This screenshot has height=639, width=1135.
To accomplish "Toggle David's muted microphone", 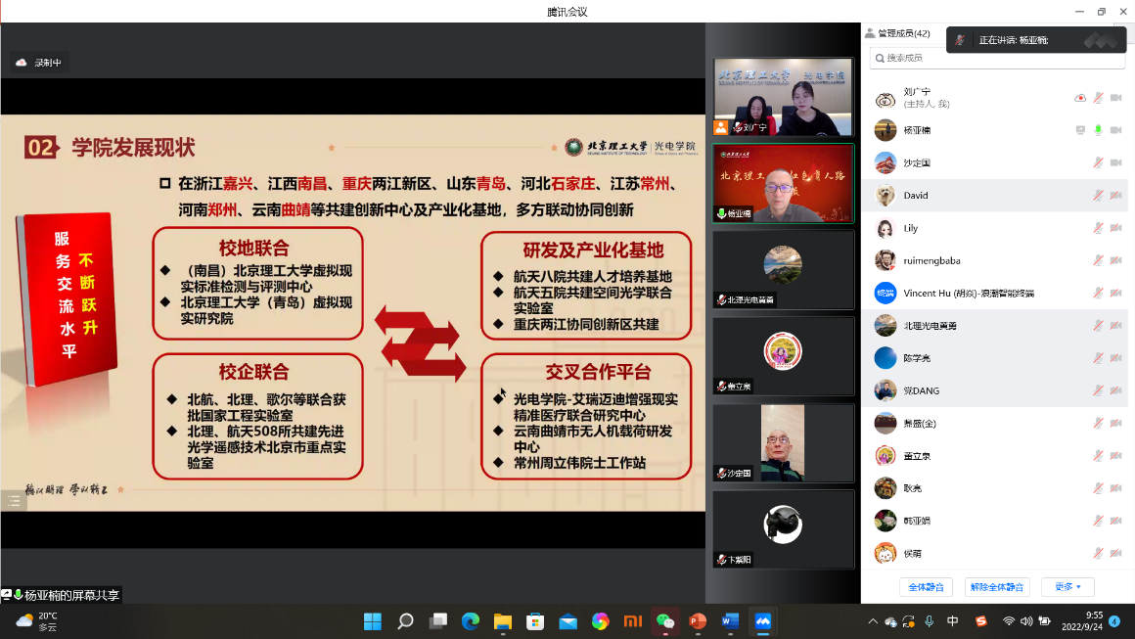I will click(1098, 196).
